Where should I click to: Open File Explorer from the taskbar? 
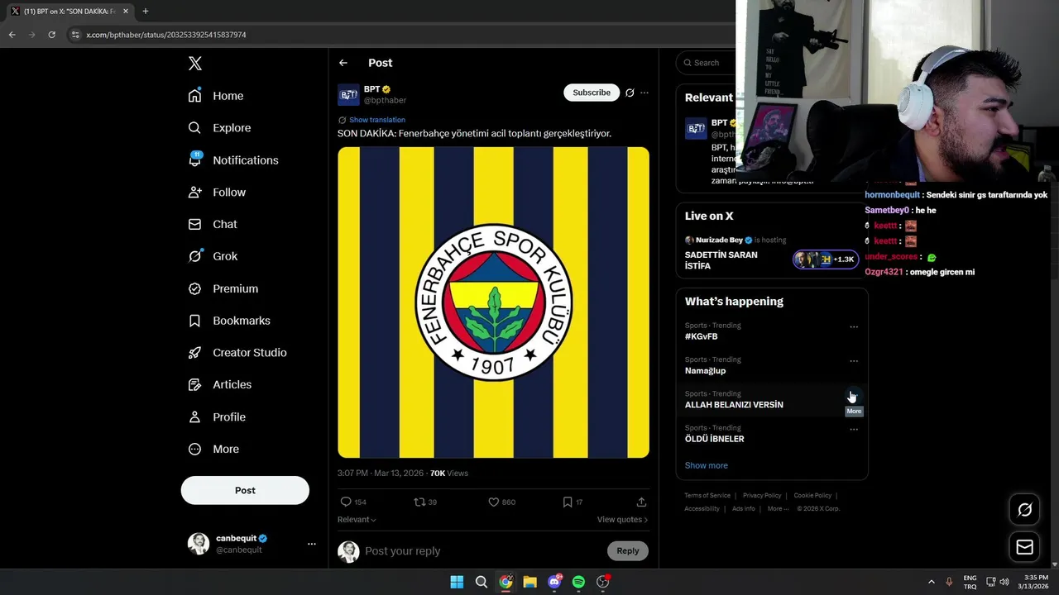point(529,582)
